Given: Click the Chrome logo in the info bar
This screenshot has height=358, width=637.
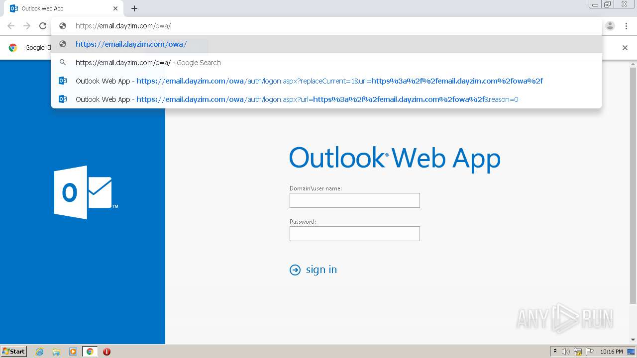Looking at the screenshot, I should (13, 48).
